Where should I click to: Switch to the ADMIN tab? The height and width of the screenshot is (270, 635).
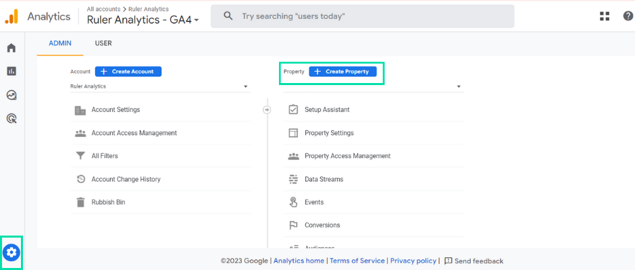tap(60, 43)
